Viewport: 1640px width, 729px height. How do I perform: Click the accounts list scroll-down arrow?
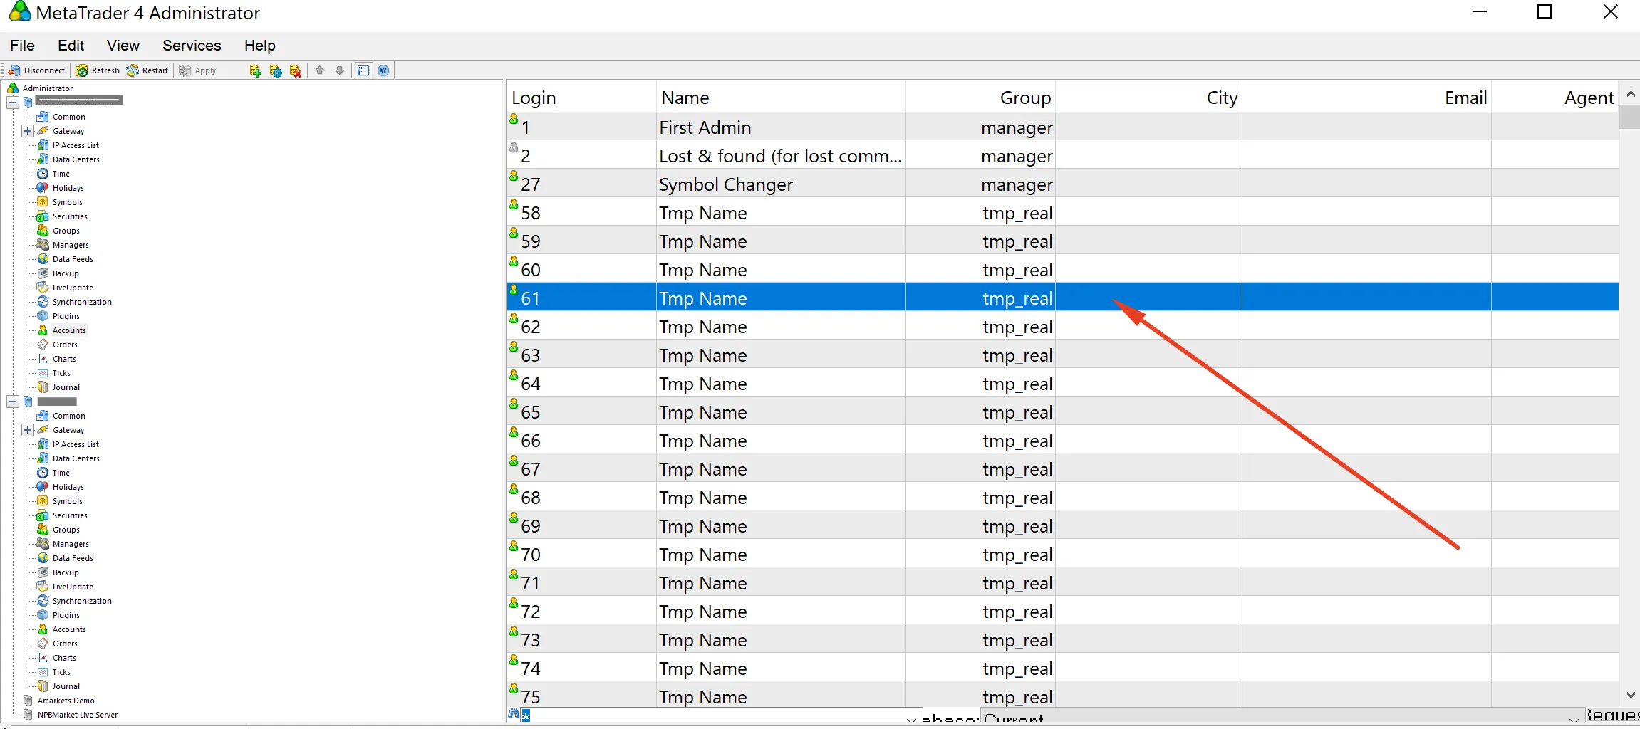tap(1630, 696)
